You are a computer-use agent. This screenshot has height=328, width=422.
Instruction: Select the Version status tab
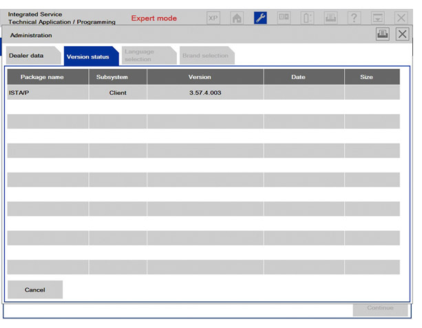88,56
